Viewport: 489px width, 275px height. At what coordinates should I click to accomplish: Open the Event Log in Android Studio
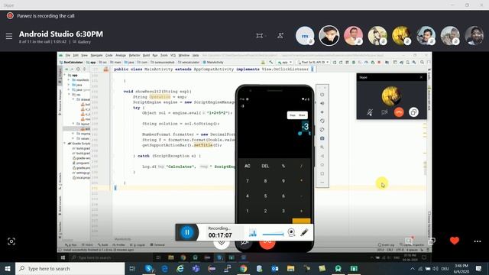click(x=386, y=244)
